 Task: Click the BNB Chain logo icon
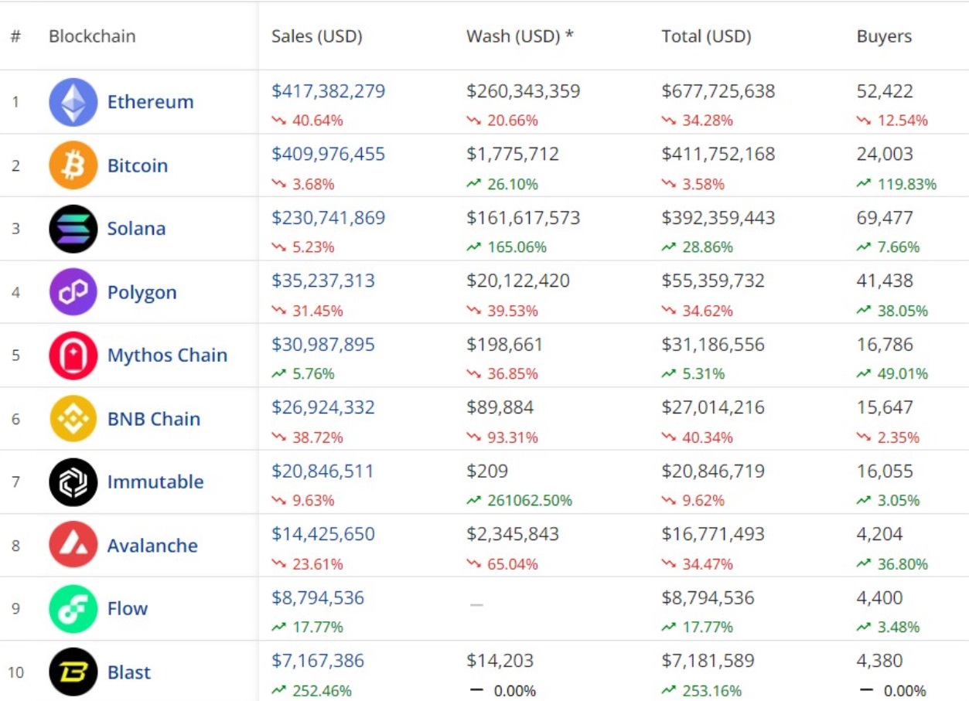pyautogui.click(x=73, y=419)
